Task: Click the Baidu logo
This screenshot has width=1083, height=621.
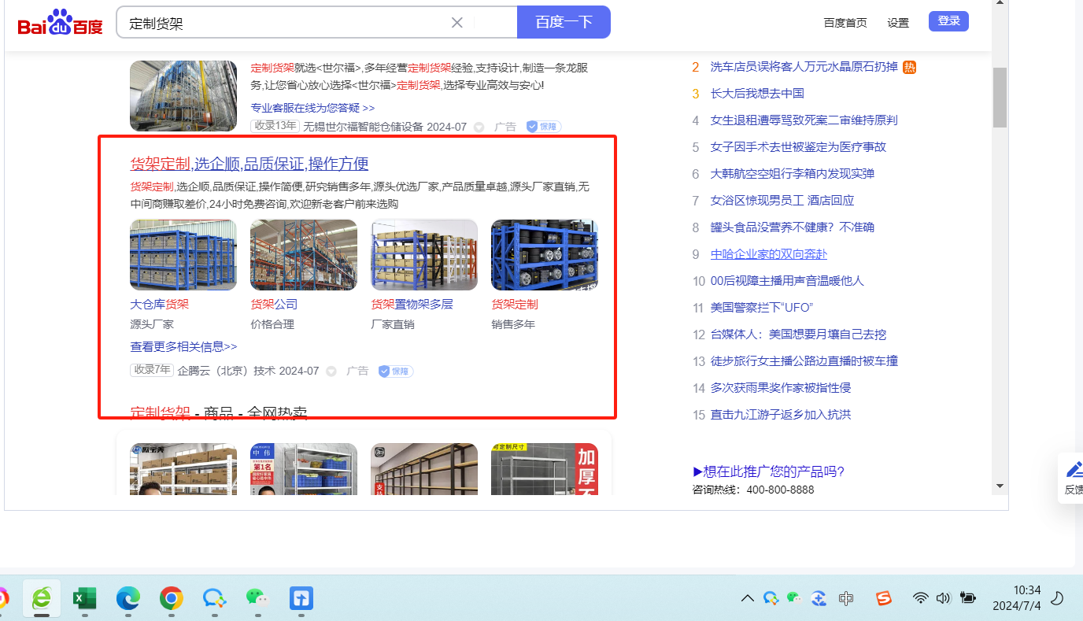Action: (x=61, y=23)
